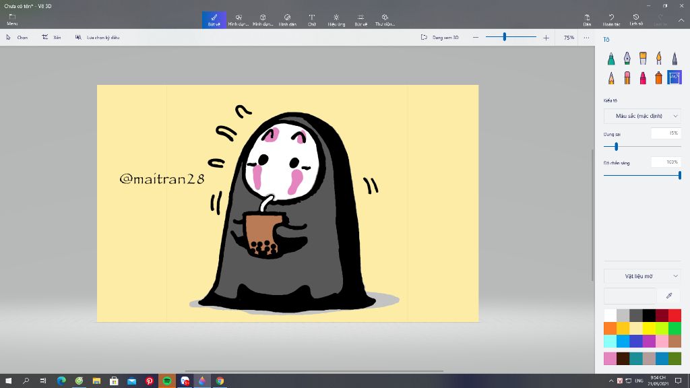
Task: Select the Spray can tool
Action: pyautogui.click(x=659, y=78)
